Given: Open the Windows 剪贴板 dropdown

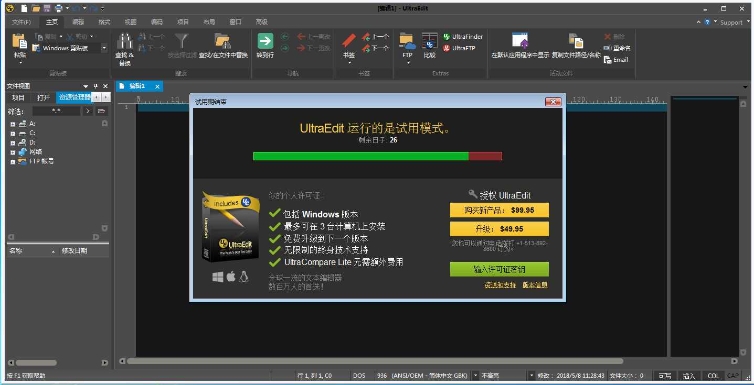Looking at the screenshot, I should point(104,48).
